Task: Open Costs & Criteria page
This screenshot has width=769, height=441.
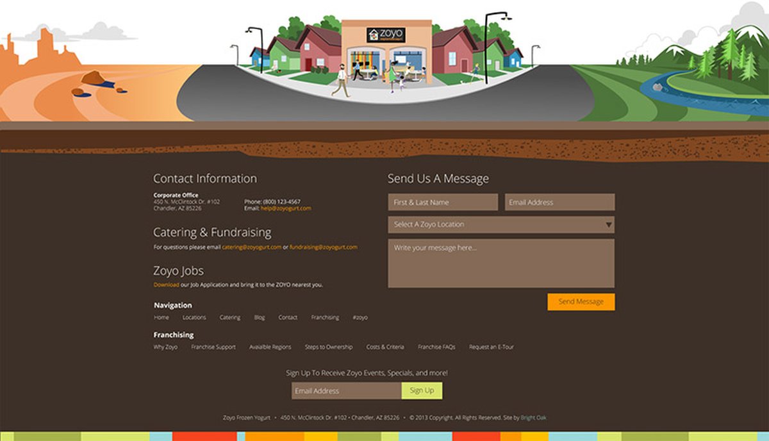Action: [x=385, y=347]
